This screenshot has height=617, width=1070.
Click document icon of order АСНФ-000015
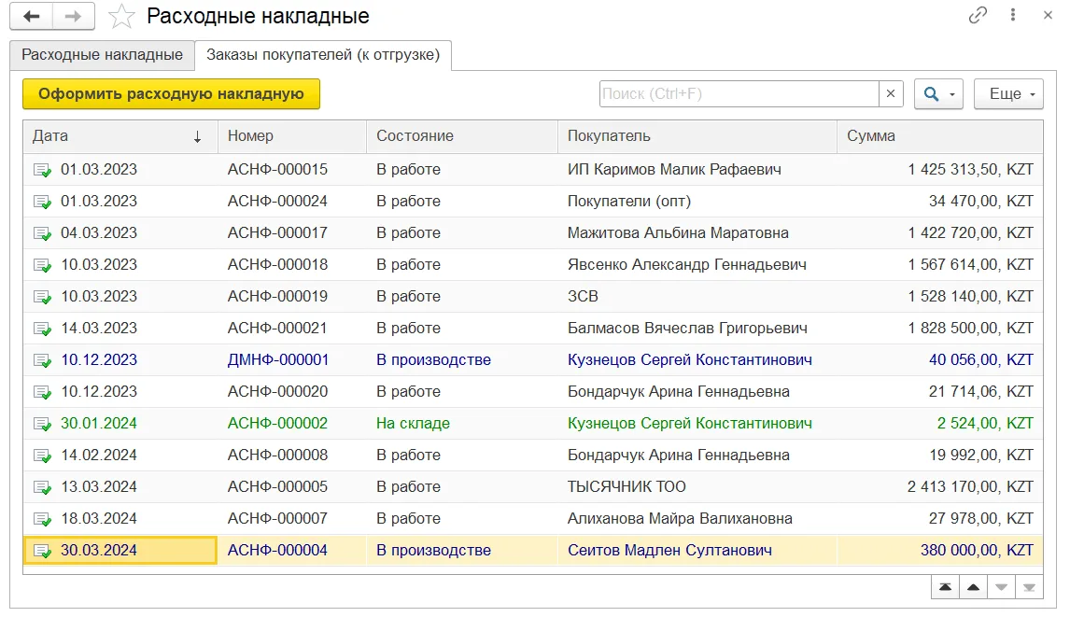click(x=42, y=170)
